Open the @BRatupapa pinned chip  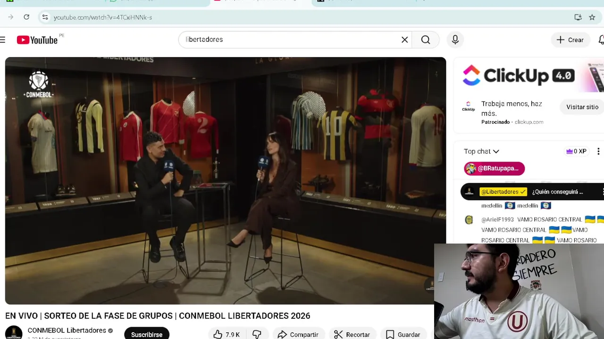(494, 168)
